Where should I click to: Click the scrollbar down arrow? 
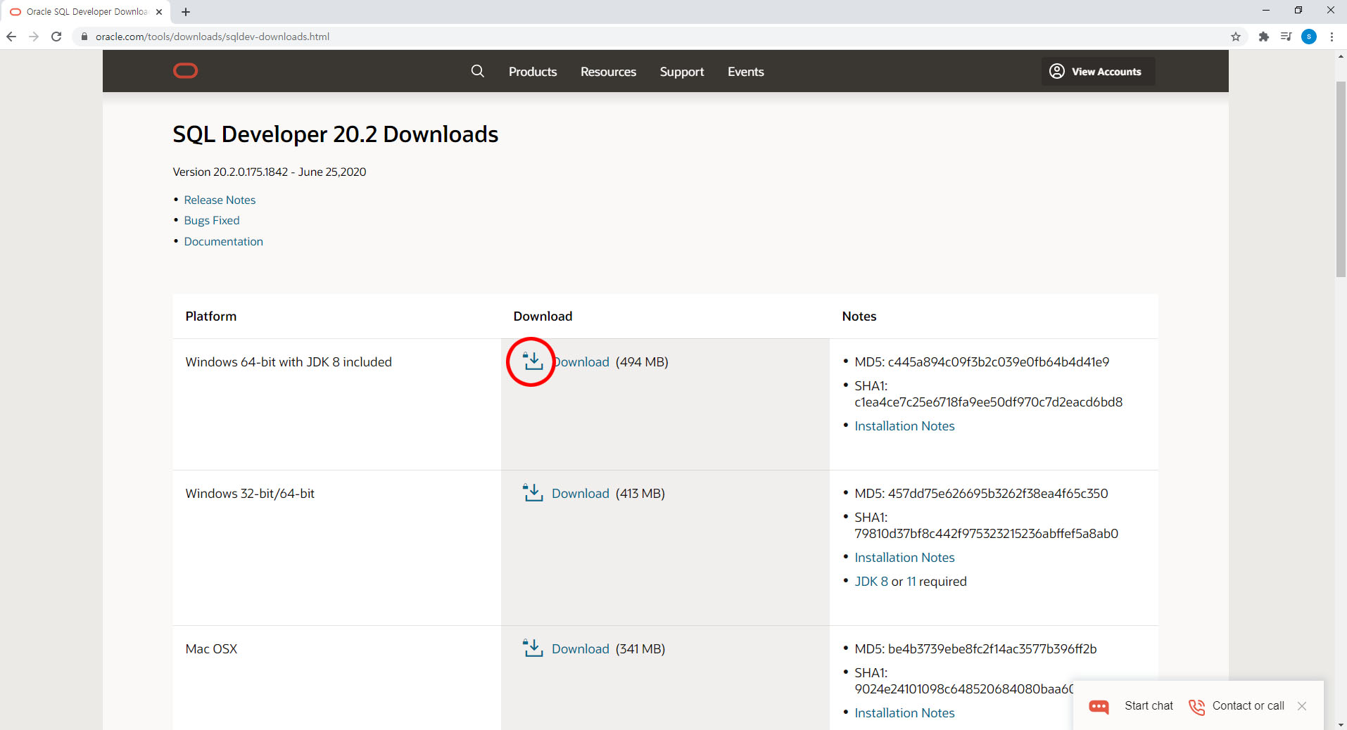point(1341,724)
